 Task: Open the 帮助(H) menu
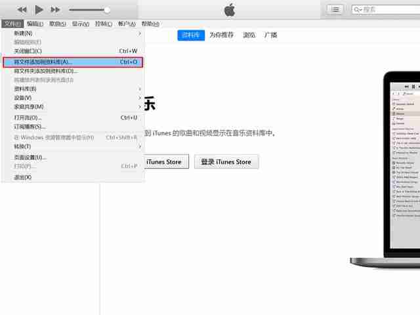pyautogui.click(x=150, y=24)
